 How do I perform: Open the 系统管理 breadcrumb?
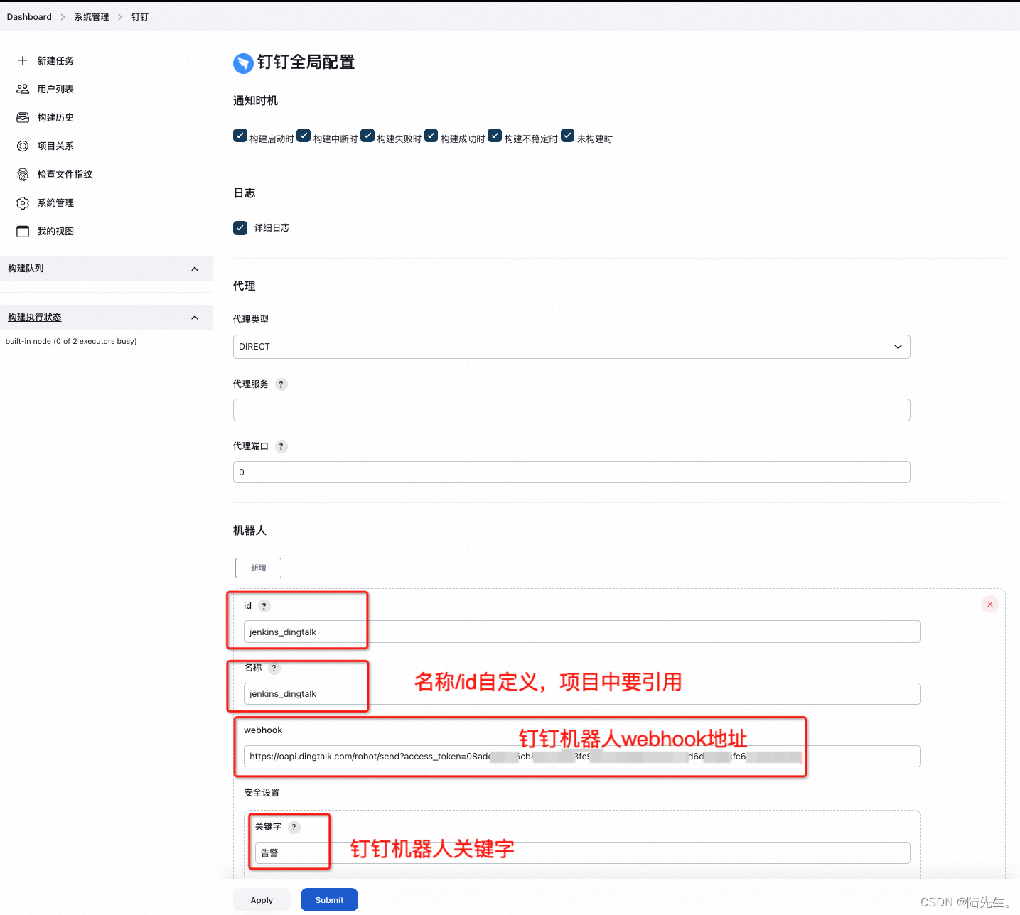[x=92, y=17]
